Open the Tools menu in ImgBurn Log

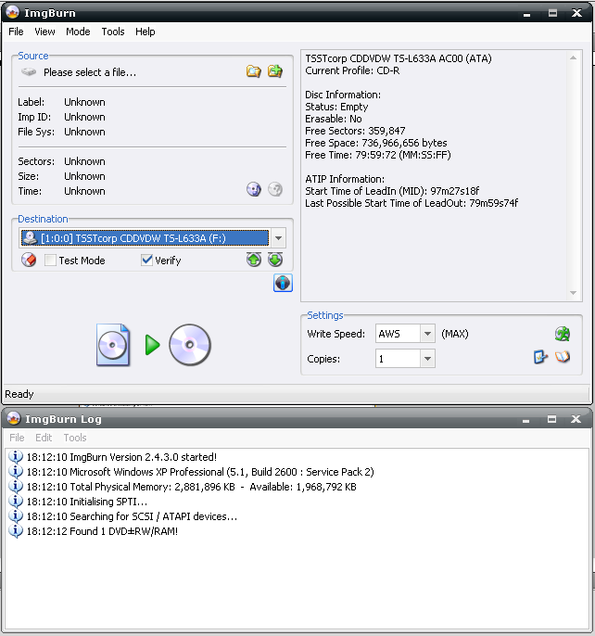(x=75, y=438)
